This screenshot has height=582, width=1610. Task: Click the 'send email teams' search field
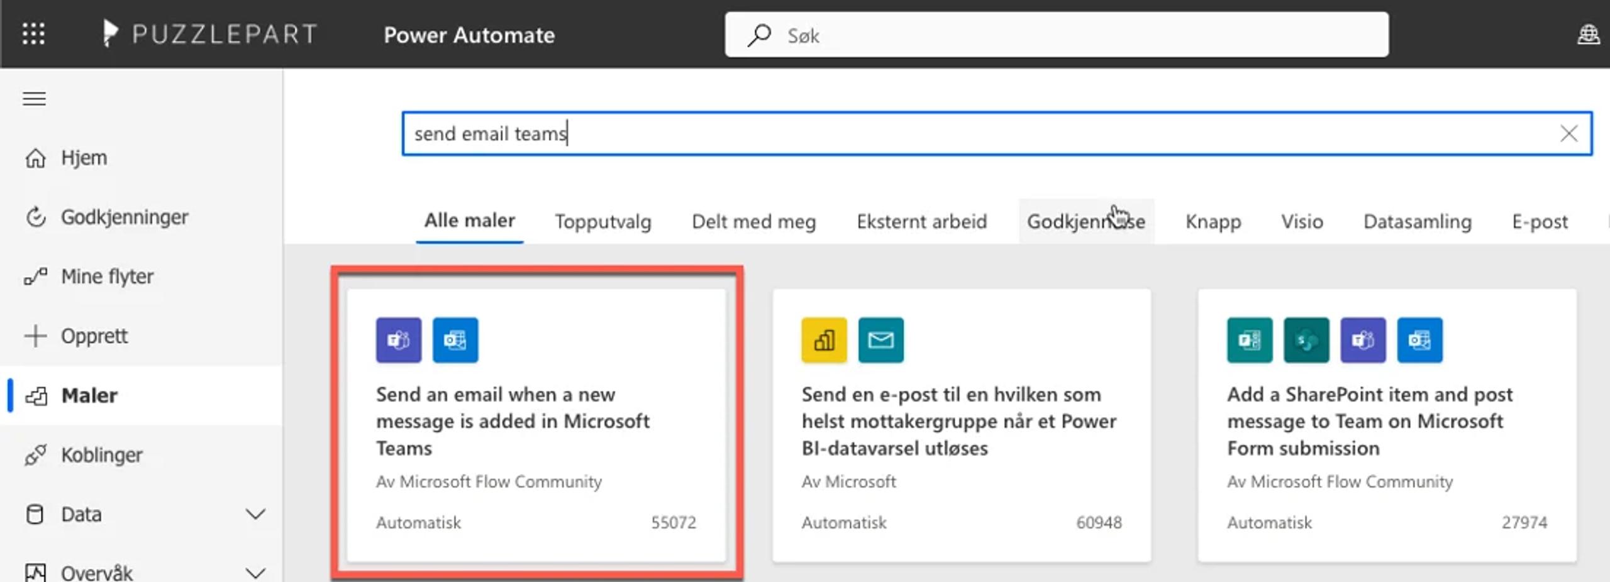[x=997, y=133]
